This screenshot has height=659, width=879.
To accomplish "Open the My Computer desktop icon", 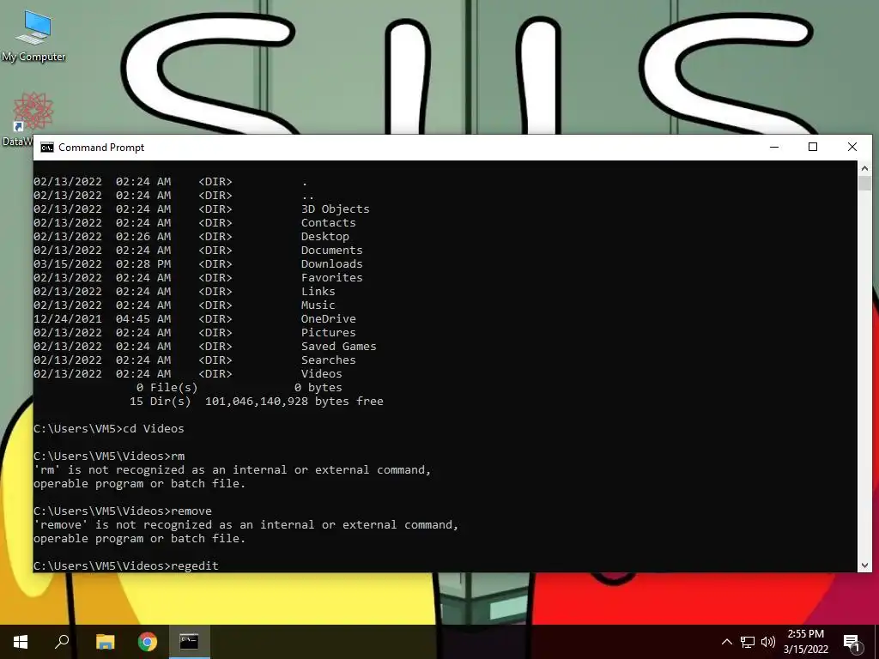I will [33, 36].
